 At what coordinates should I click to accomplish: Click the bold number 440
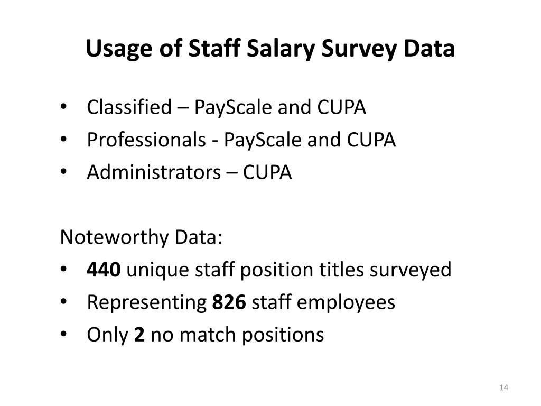pos(104,270)
